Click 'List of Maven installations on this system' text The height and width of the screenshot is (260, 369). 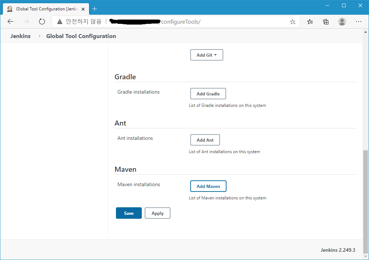click(x=228, y=198)
